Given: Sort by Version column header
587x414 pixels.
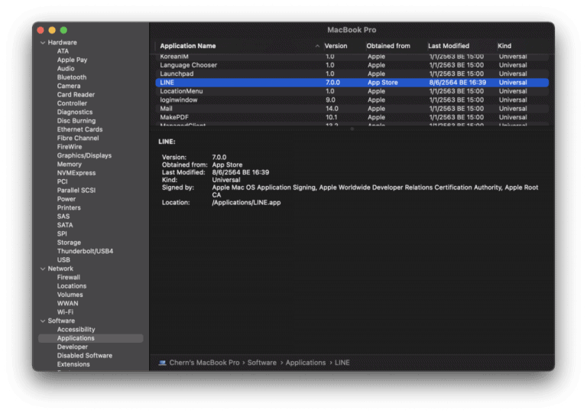Looking at the screenshot, I should (x=336, y=46).
